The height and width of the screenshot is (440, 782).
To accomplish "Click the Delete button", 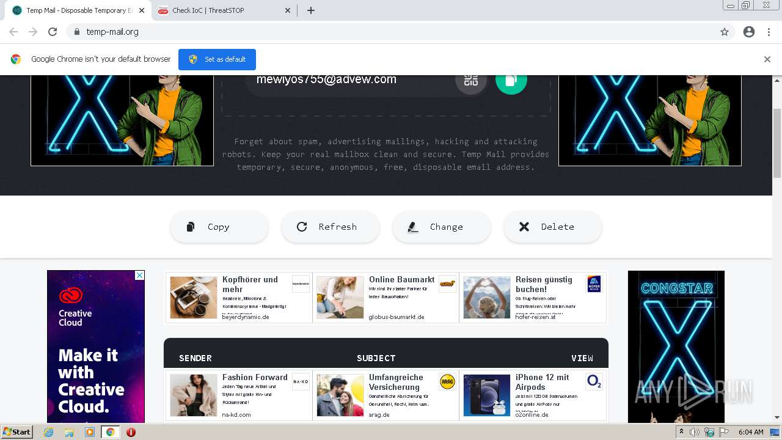I will [x=553, y=227].
